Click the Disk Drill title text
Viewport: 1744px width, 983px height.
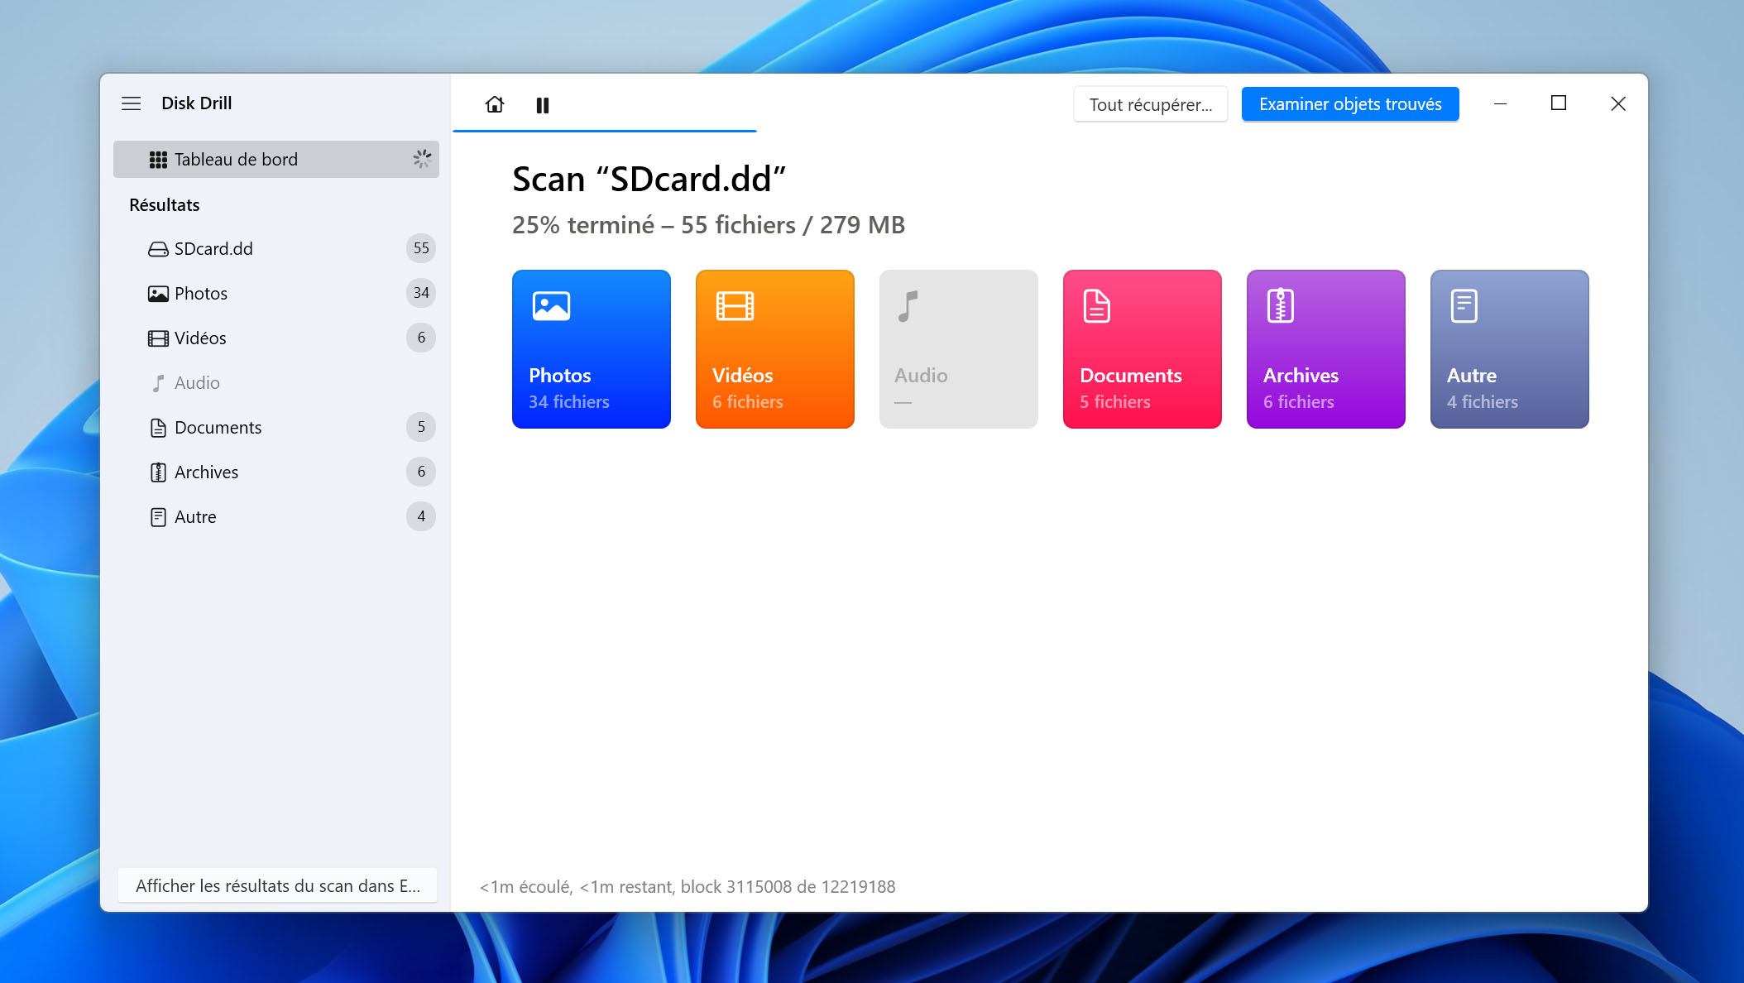pyautogui.click(x=197, y=103)
